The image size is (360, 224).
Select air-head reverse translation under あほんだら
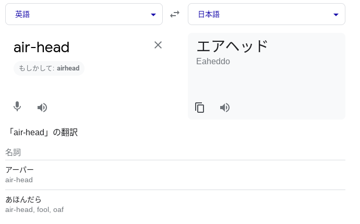coord(18,209)
